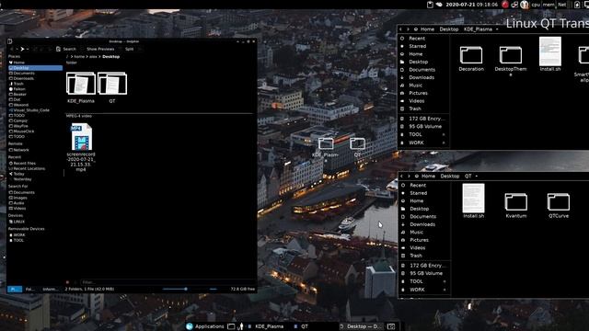Select the screenrecord mp4 video file in Dolphin
589x331 pixels.
(81, 147)
